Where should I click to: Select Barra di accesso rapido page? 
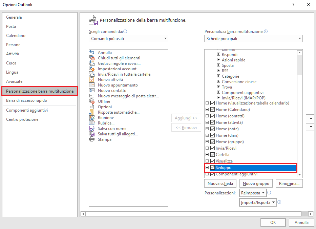pos(40,100)
